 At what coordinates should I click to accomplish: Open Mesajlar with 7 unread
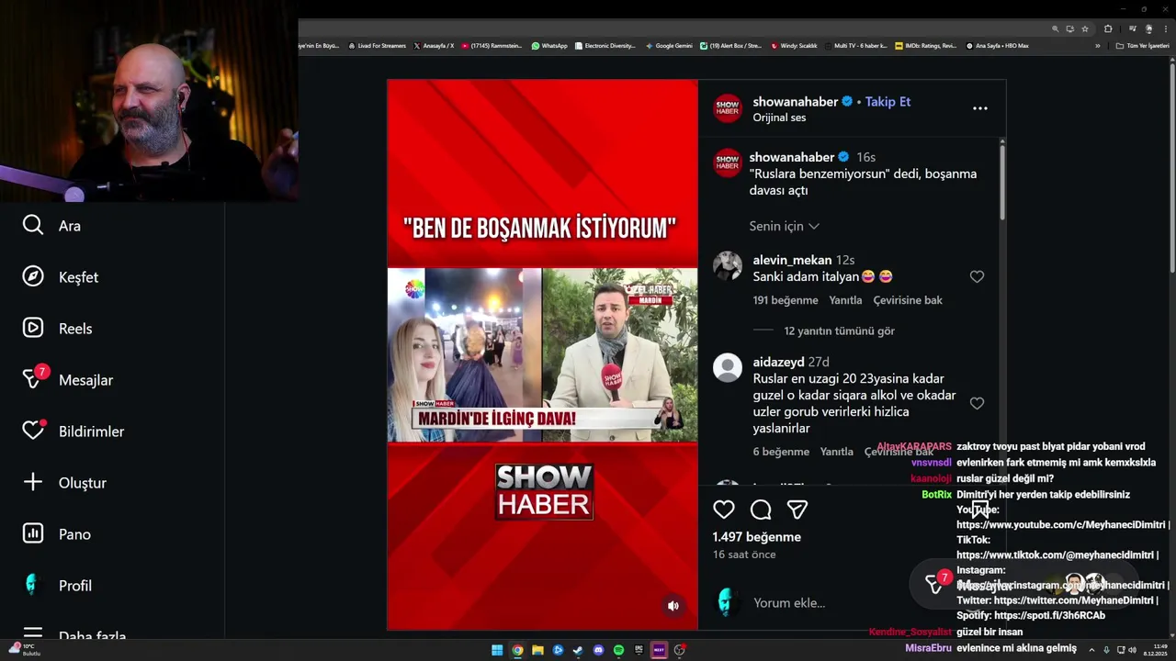[x=68, y=380]
